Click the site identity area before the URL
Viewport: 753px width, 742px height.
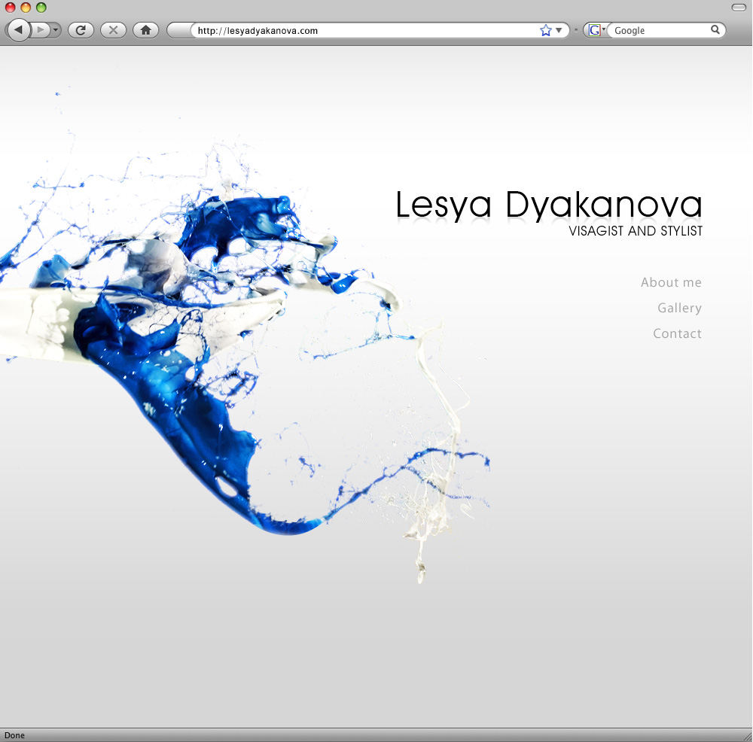pyautogui.click(x=180, y=30)
